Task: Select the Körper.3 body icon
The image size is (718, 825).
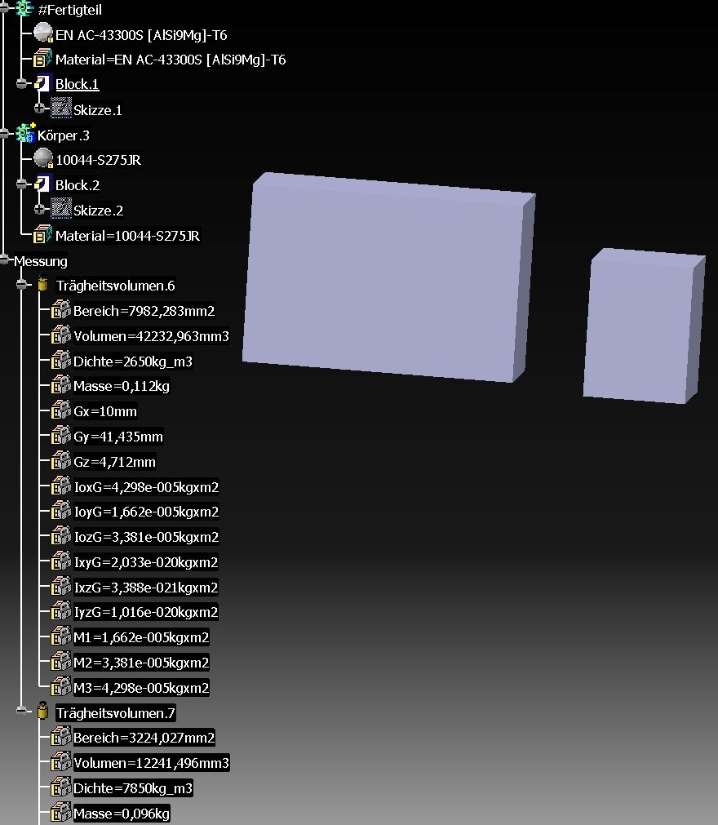Action: point(25,134)
